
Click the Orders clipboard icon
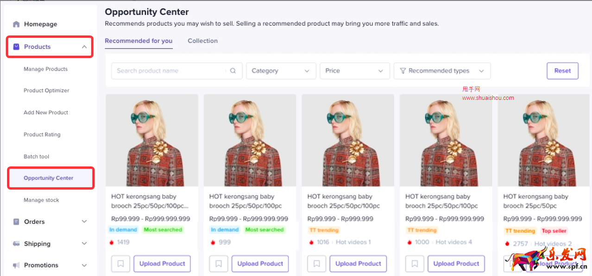(16, 222)
